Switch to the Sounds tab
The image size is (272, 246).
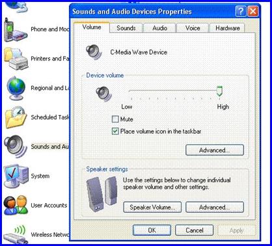tap(126, 28)
